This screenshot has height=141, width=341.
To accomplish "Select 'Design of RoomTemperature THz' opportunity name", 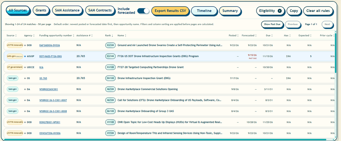I will click(x=170, y=133).
